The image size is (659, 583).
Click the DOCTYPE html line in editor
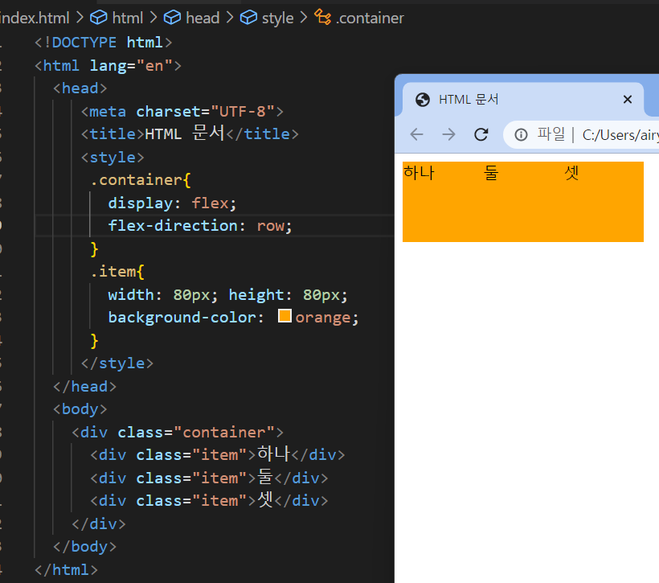pos(104,43)
